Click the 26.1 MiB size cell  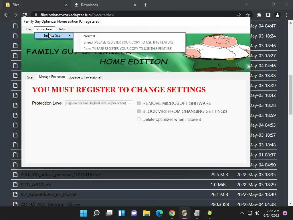(x=219, y=195)
